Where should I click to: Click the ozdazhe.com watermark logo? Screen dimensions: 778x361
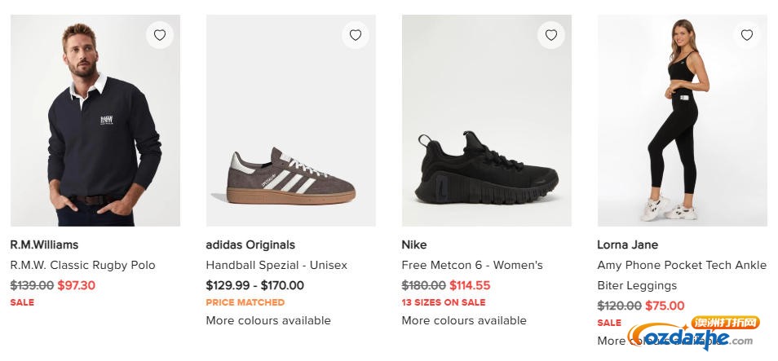[x=692, y=335]
